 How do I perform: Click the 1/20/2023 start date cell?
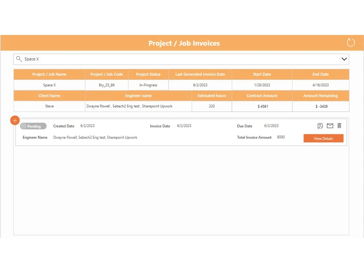point(262,85)
